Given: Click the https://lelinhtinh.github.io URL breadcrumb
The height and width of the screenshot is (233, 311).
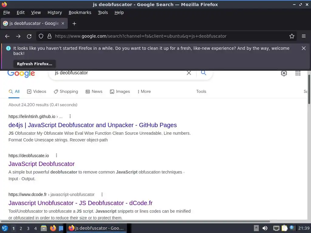Looking at the screenshot, I should (32, 116).
